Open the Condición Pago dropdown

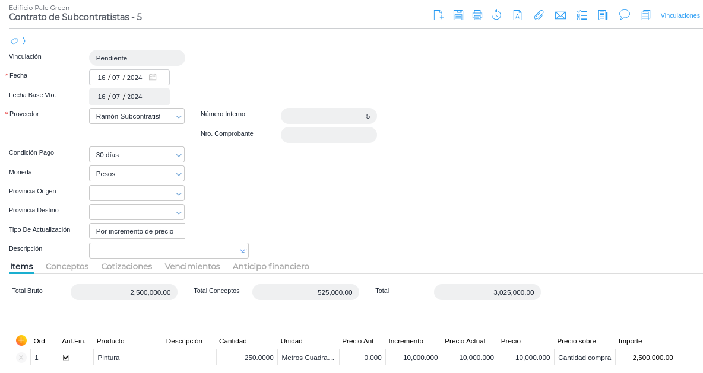point(179,155)
